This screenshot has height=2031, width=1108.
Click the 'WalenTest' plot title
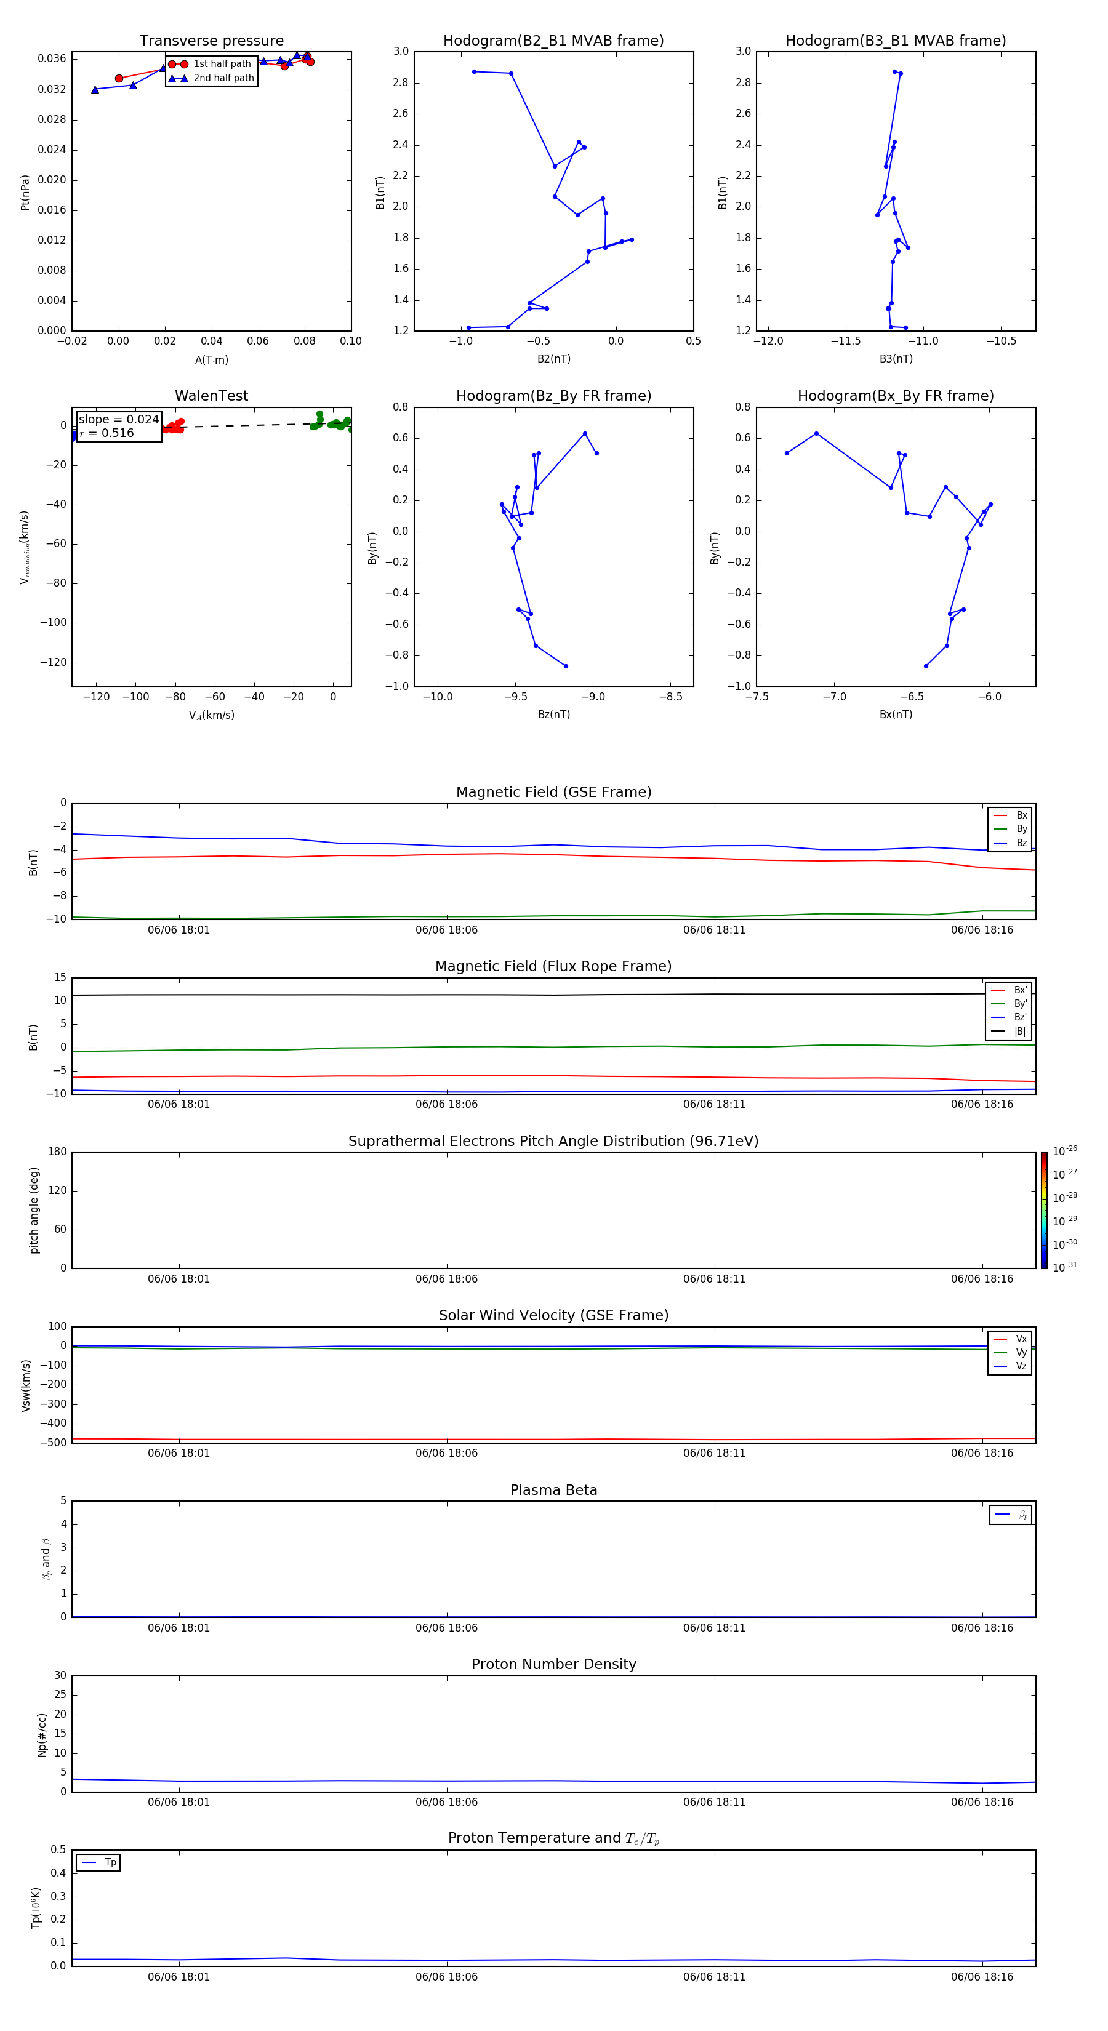(x=211, y=396)
